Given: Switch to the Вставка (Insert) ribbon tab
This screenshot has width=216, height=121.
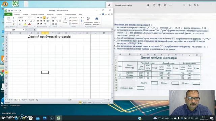Looking at the screenshot, I should pos(25,14).
